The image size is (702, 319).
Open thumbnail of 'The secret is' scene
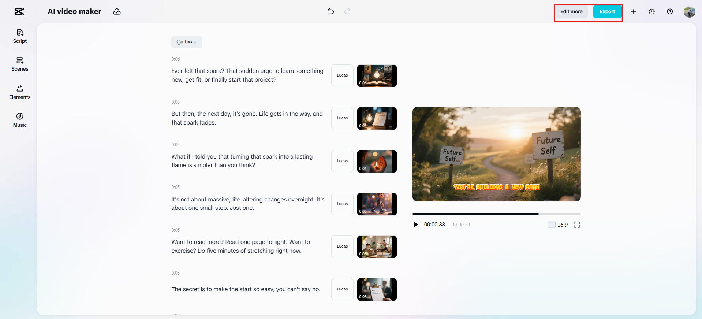click(377, 289)
